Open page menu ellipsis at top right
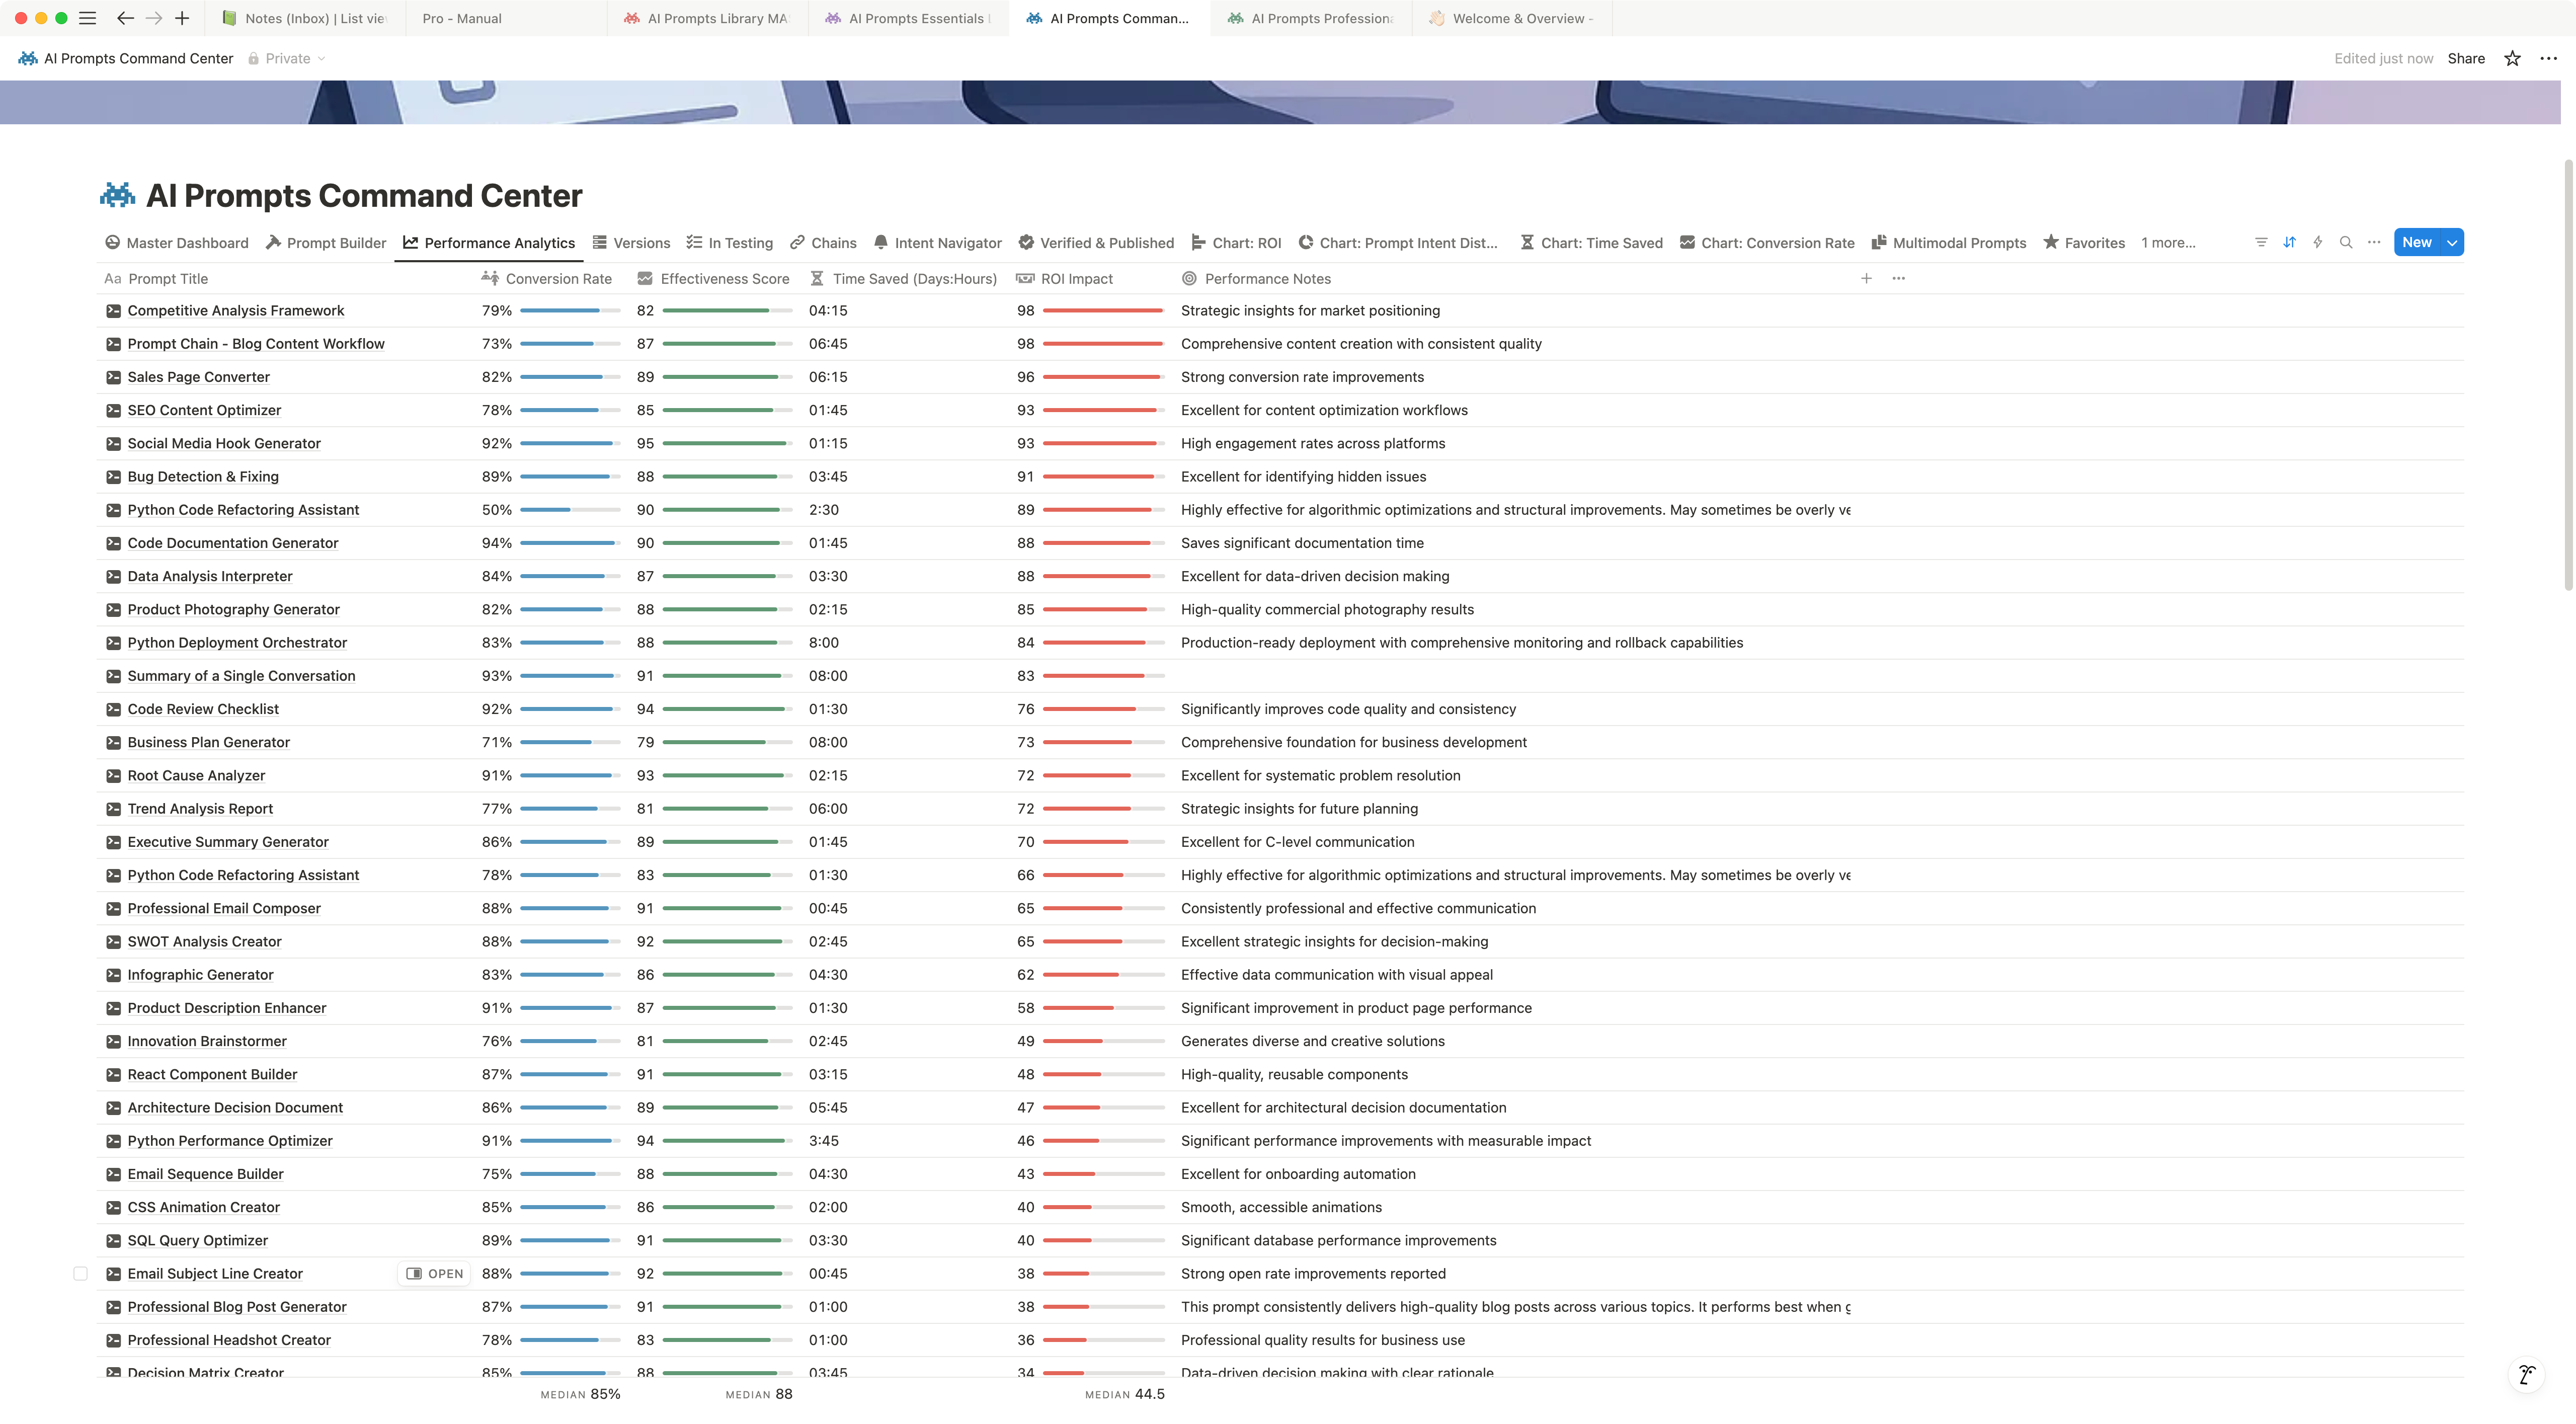The height and width of the screenshot is (1424, 2576). 2549,58
